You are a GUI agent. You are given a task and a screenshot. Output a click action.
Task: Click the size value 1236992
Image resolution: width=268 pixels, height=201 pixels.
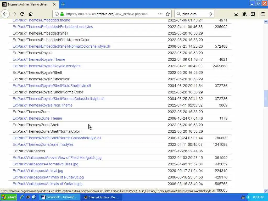220,27
